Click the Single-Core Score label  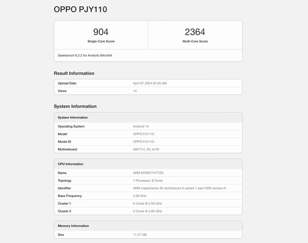tap(101, 41)
